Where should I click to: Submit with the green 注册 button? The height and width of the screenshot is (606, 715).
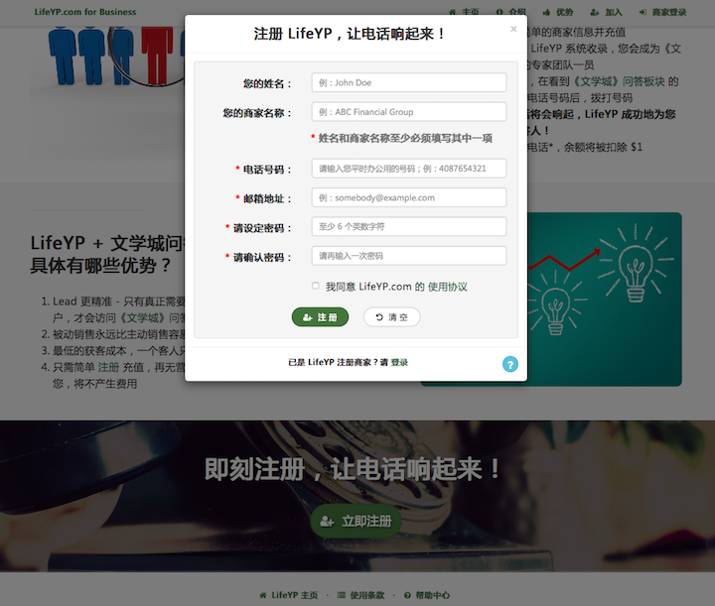[x=320, y=317]
